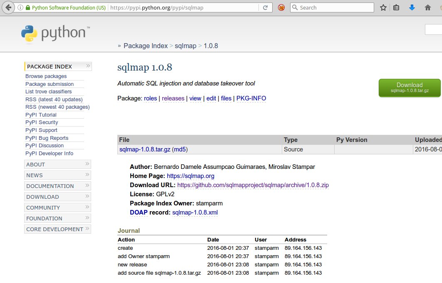Open PyPI Developer Info link
Screen dimensions: 442x283
[50, 154]
